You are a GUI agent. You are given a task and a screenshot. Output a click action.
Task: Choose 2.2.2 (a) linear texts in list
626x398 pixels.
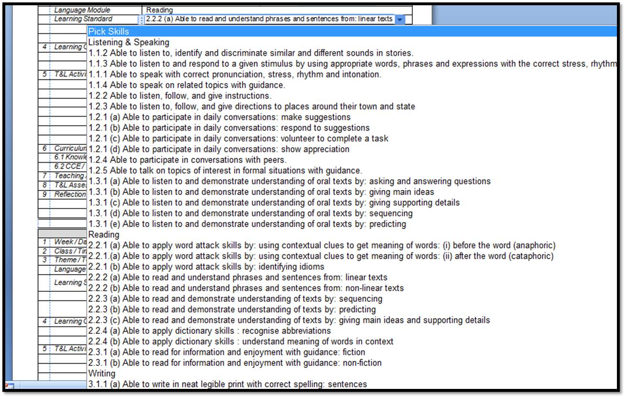tap(238, 277)
